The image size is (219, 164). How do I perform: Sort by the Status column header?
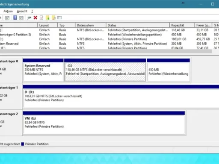(x=138, y=25)
